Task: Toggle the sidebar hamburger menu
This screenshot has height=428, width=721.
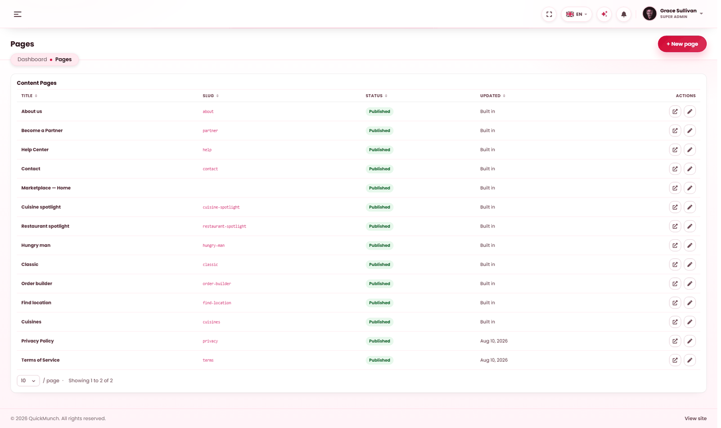Action: pyautogui.click(x=18, y=14)
